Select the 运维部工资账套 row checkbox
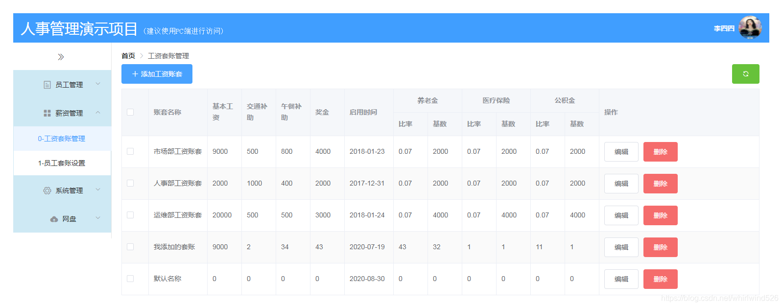 click(x=130, y=215)
